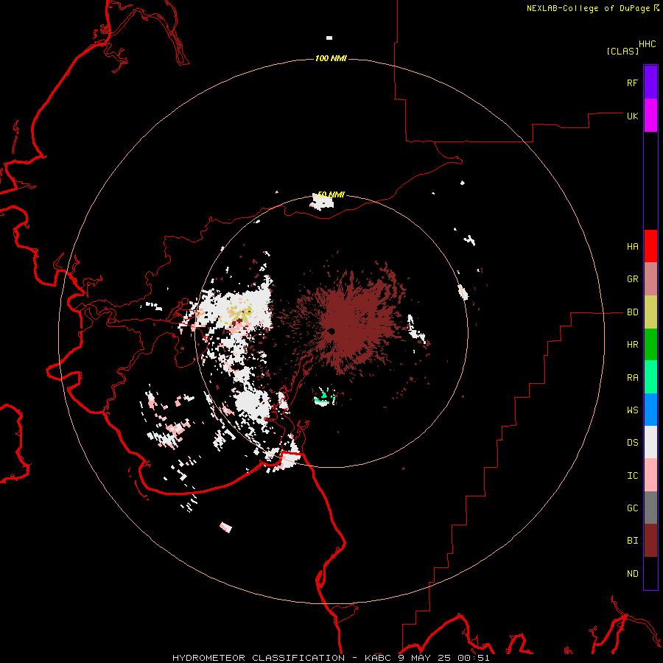Select the white DS dry snow swatch
The image size is (663, 663).
[x=650, y=442]
